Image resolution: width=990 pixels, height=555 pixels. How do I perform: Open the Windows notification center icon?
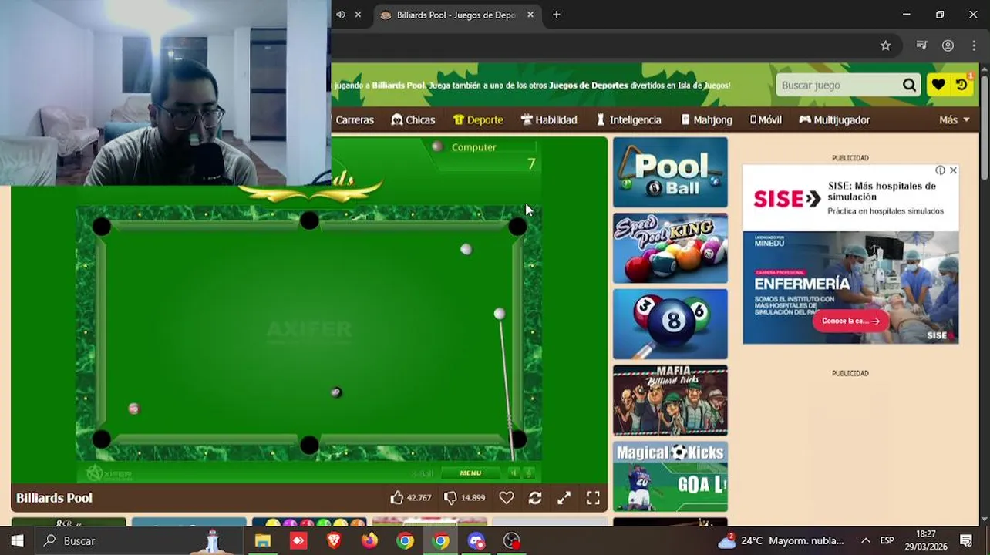coord(966,540)
